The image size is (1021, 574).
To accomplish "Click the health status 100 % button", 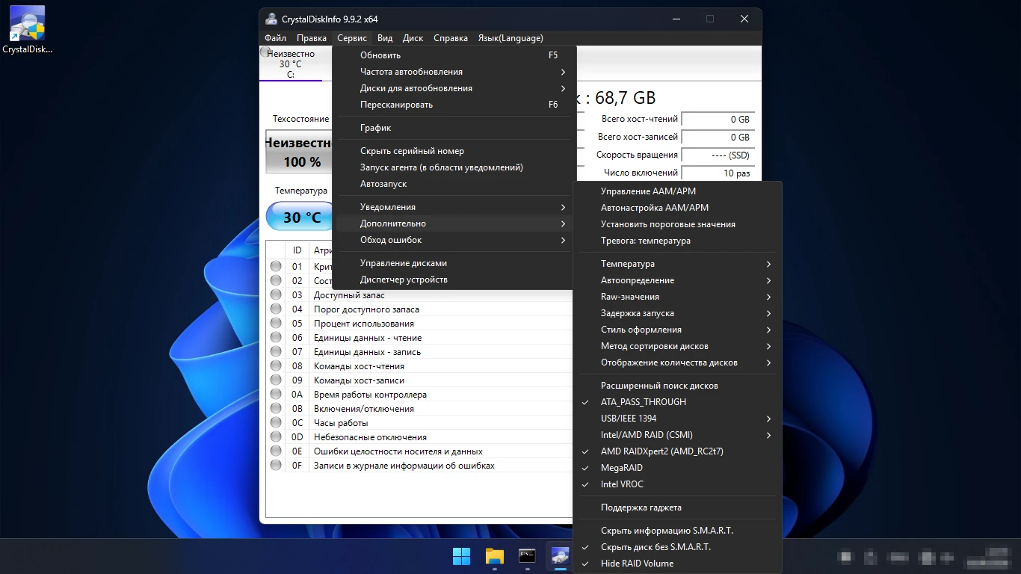I will (299, 152).
